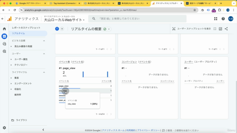Viewport: 237px width, 133px height.
Task: Collapse the left navigation panel
Action: (43, 130)
